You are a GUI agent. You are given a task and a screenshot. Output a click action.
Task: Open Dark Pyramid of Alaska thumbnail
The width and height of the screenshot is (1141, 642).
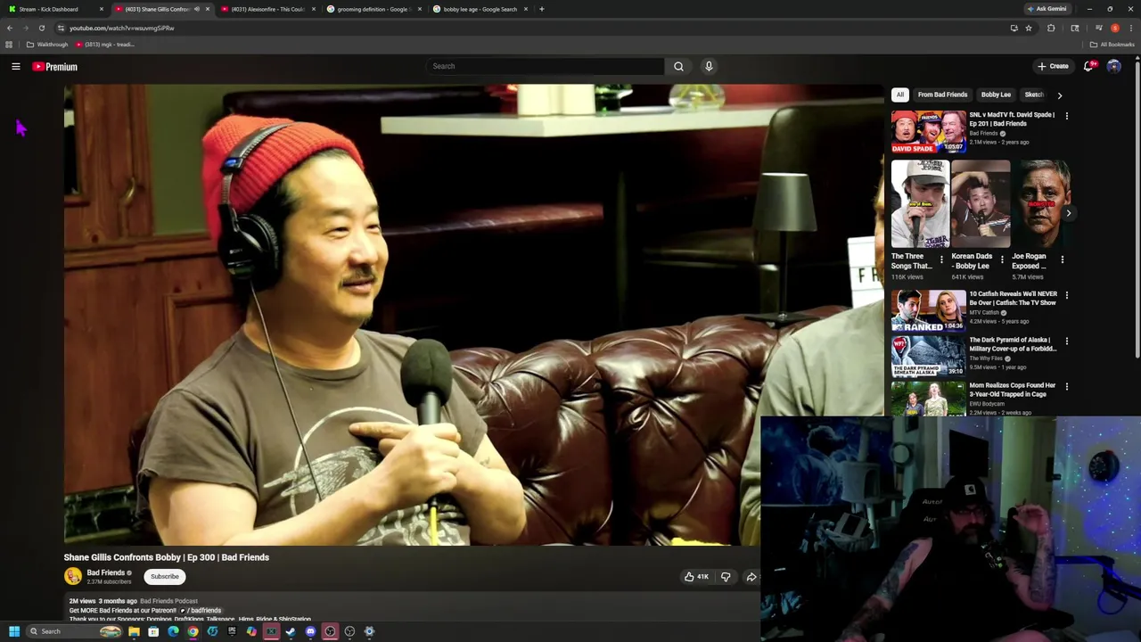928,356
